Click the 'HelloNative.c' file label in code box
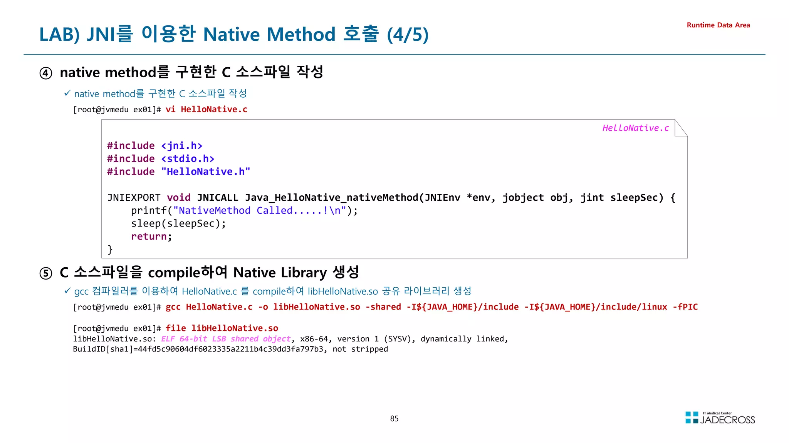Screen dimensions: 789x443 tap(636, 128)
